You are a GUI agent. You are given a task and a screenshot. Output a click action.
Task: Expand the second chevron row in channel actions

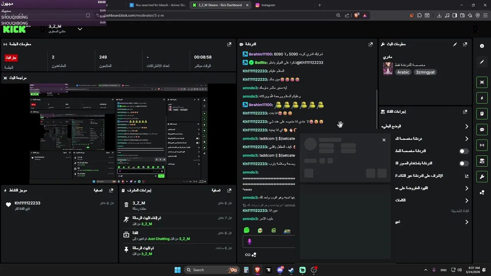click(x=466, y=139)
